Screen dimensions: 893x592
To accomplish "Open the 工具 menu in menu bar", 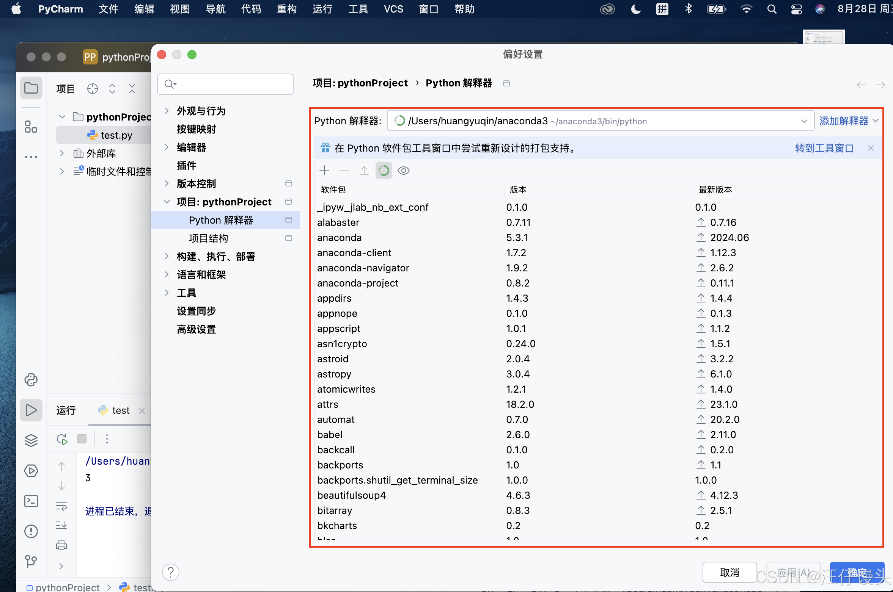I will point(358,9).
